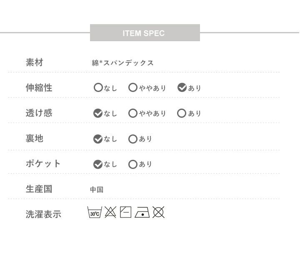The width and height of the screenshot is (300, 253).
Task: Select 伸縮性 ややあり radio option
Action: coord(133,88)
